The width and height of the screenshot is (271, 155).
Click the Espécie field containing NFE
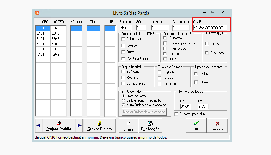[x=125, y=28]
